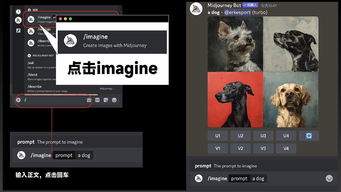This screenshot has height=192, width=341.
Task: Open the black greyhound on red background image
Action: [x=235, y=100]
